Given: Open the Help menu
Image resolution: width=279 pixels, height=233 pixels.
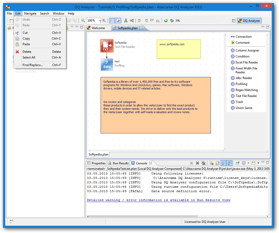Looking at the screenshot, I should click(71, 13).
